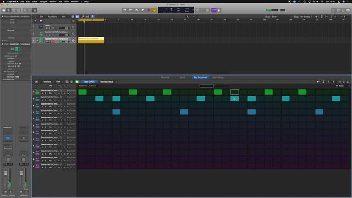352x198 pixels.
Task: Toggle the yellow Cycle button
Action: coord(155,10)
